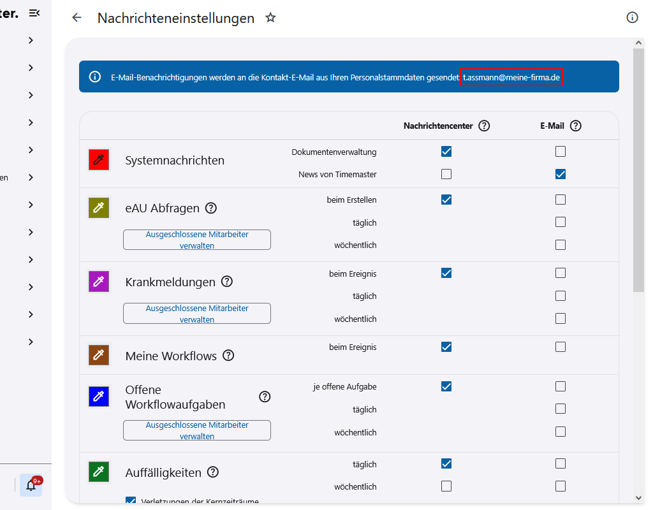Enable wöchentlich notifications for Krankmeldungen
The image size is (653, 510).
(x=561, y=317)
